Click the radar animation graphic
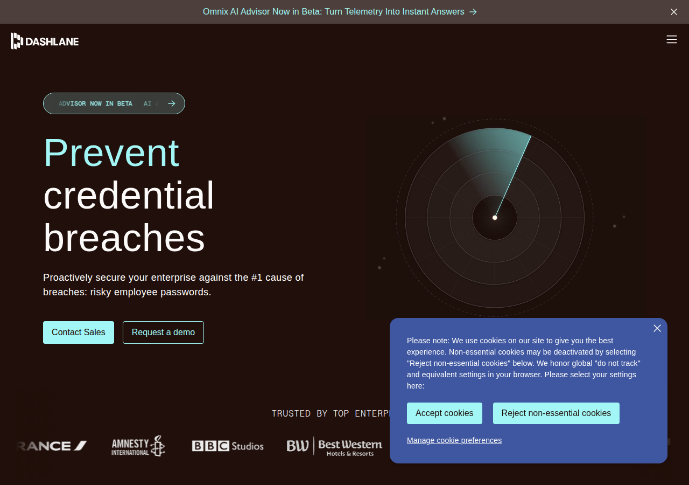Screen dimensions: 689x485 [495, 218]
